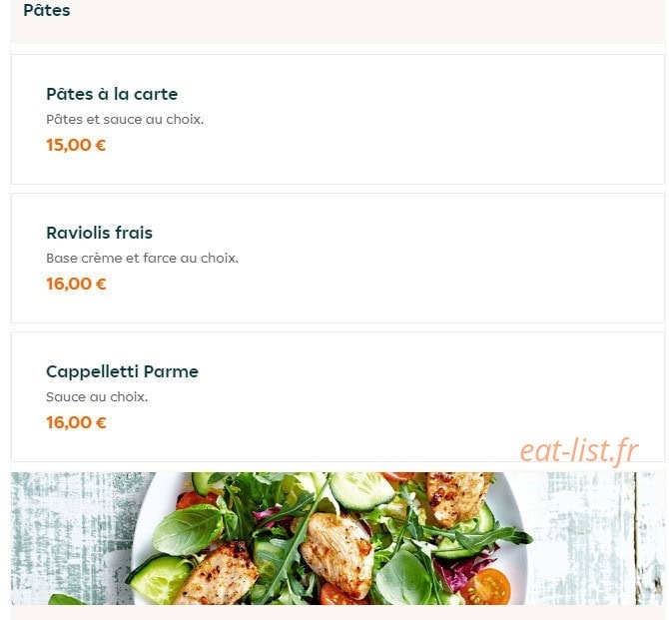Image resolution: width=669 pixels, height=620 pixels.
Task: Click the basil leaf on the salad plate
Action: click(188, 529)
